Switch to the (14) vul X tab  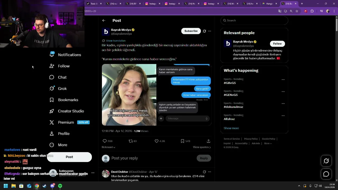tap(114, 4)
